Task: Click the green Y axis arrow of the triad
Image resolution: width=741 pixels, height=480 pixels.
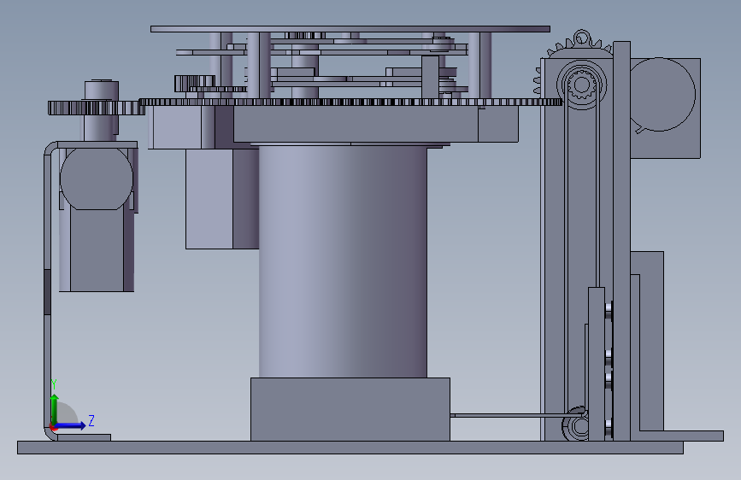Action: coord(55,408)
